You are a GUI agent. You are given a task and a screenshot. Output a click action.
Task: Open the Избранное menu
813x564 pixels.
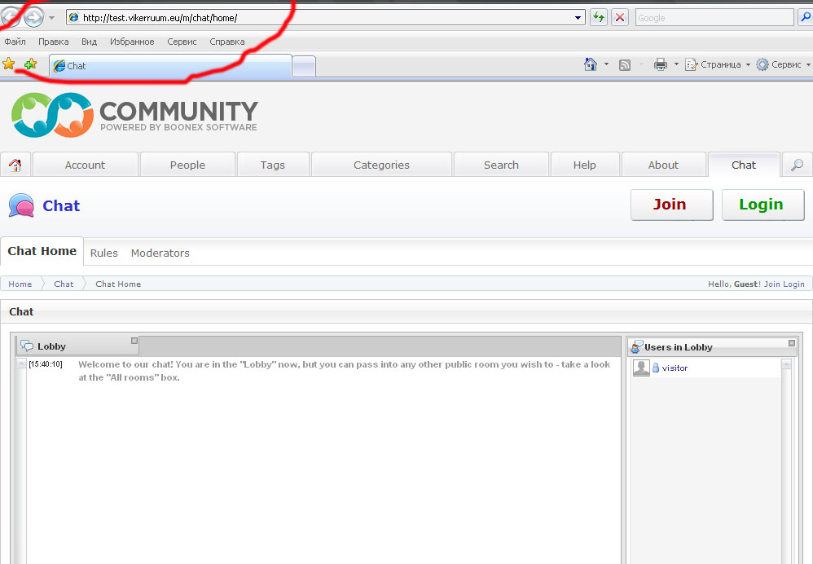pyautogui.click(x=132, y=42)
